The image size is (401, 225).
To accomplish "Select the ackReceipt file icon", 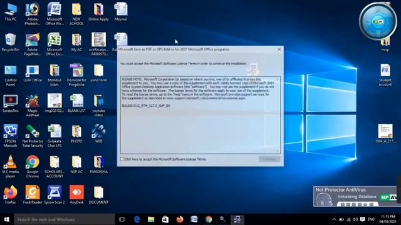I will tap(99, 44).
